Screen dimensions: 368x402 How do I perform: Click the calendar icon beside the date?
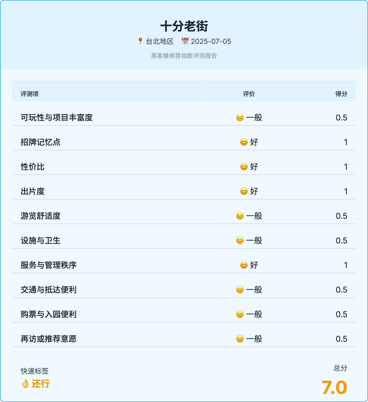(185, 41)
